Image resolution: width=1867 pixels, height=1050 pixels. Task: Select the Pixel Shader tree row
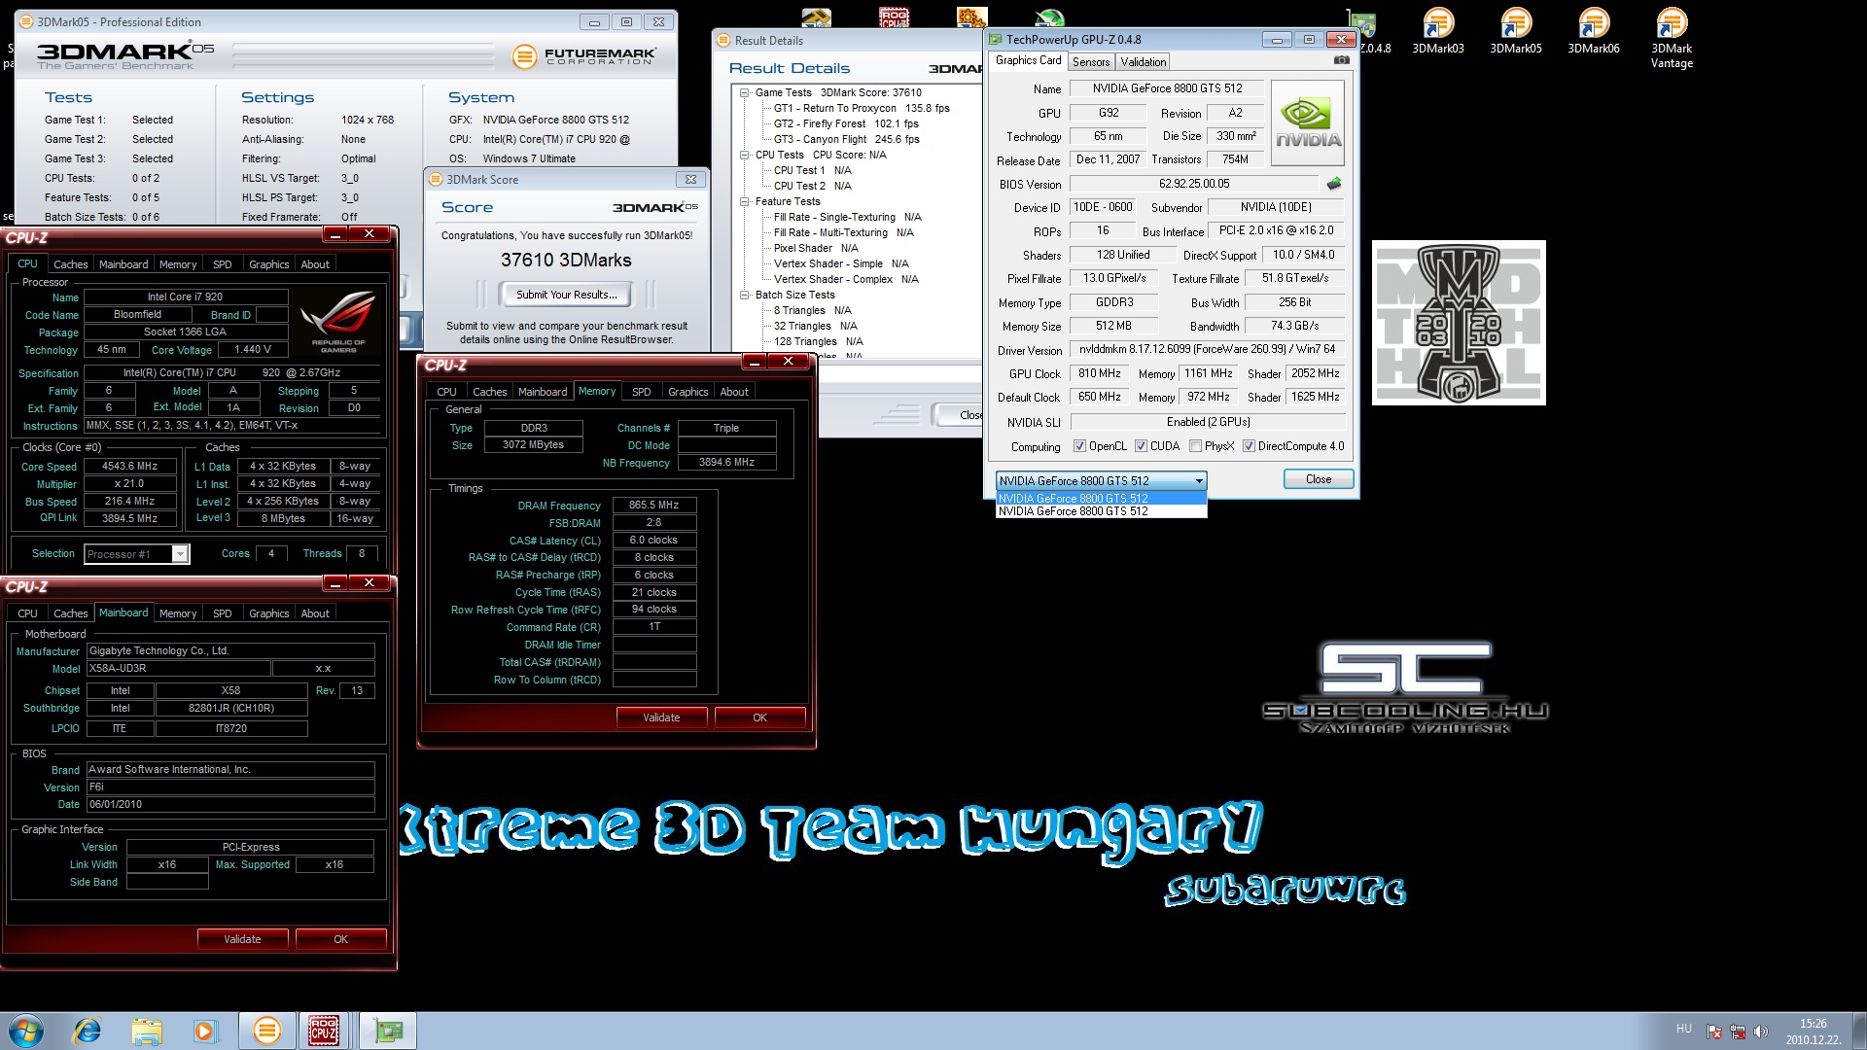(816, 249)
